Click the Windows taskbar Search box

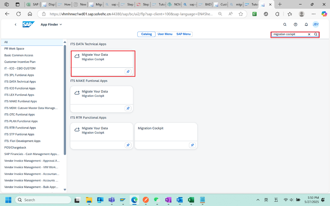(43, 200)
